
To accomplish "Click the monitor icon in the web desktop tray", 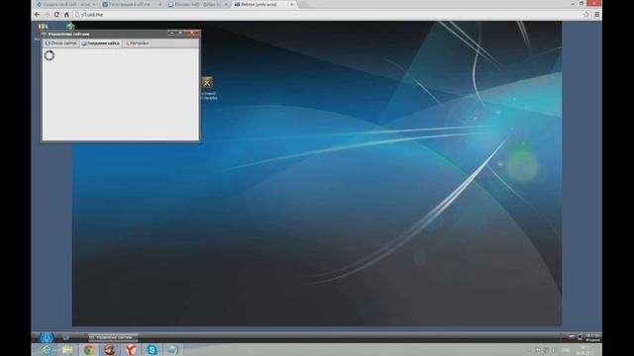I will 580,337.
